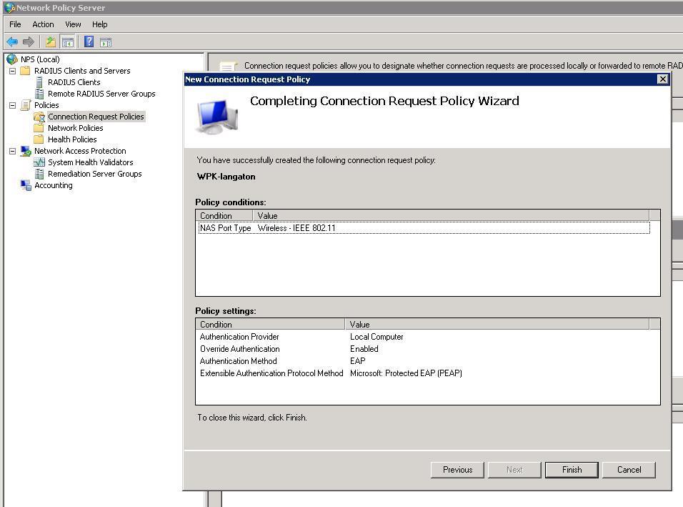This screenshot has width=683, height=507.
Task: Click Value column header in Policy conditions
Action: pyautogui.click(x=451, y=215)
